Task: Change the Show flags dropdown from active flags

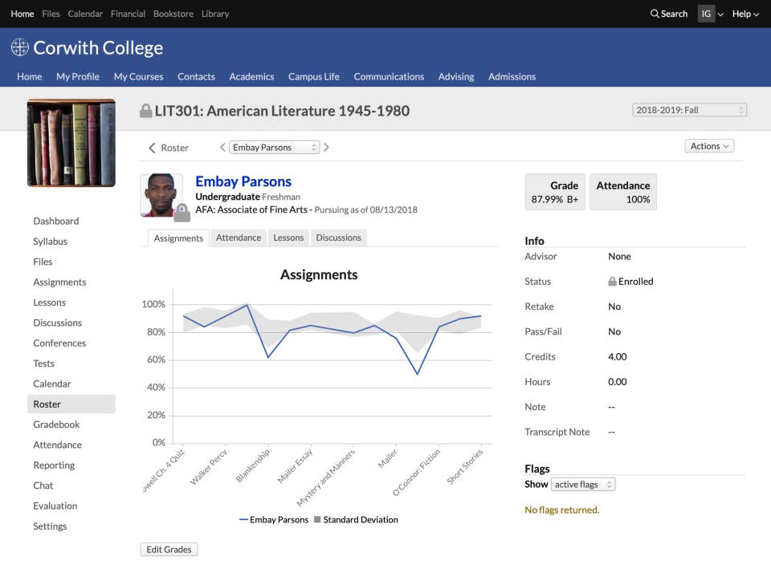Action: click(x=583, y=484)
